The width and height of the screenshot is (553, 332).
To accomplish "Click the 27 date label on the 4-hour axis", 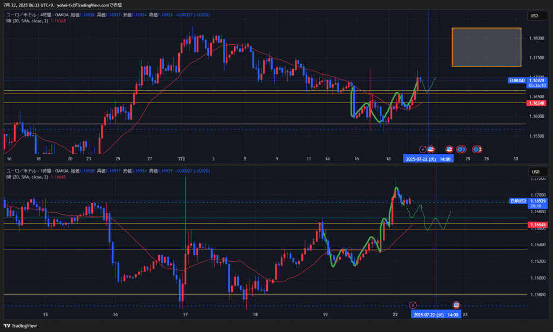I will click(x=150, y=159).
